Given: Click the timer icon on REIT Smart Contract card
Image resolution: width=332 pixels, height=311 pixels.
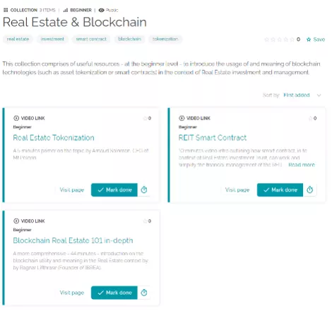Looking at the screenshot, I should pos(309,189).
